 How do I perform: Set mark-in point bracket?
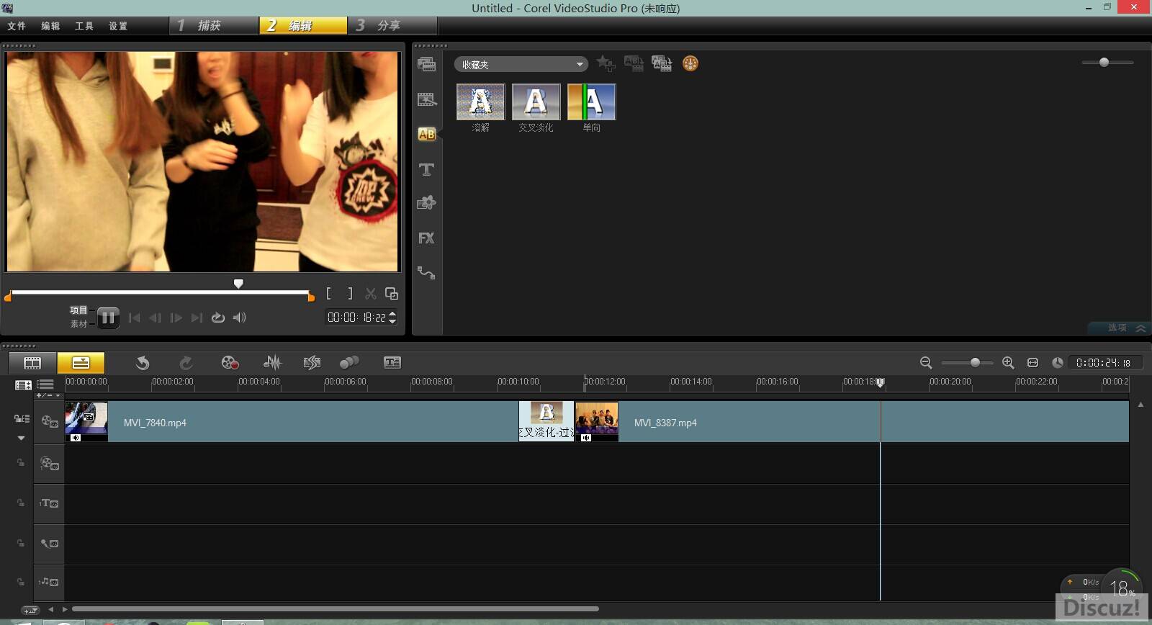(328, 294)
